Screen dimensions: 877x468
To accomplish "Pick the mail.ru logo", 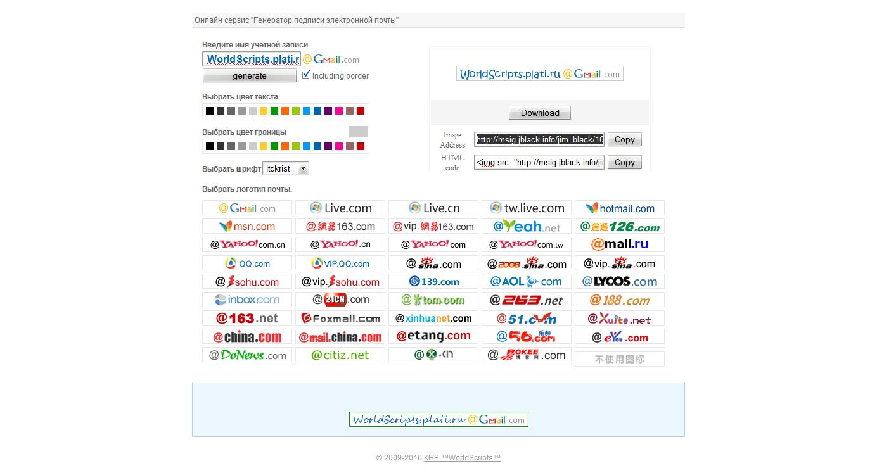I will click(619, 244).
